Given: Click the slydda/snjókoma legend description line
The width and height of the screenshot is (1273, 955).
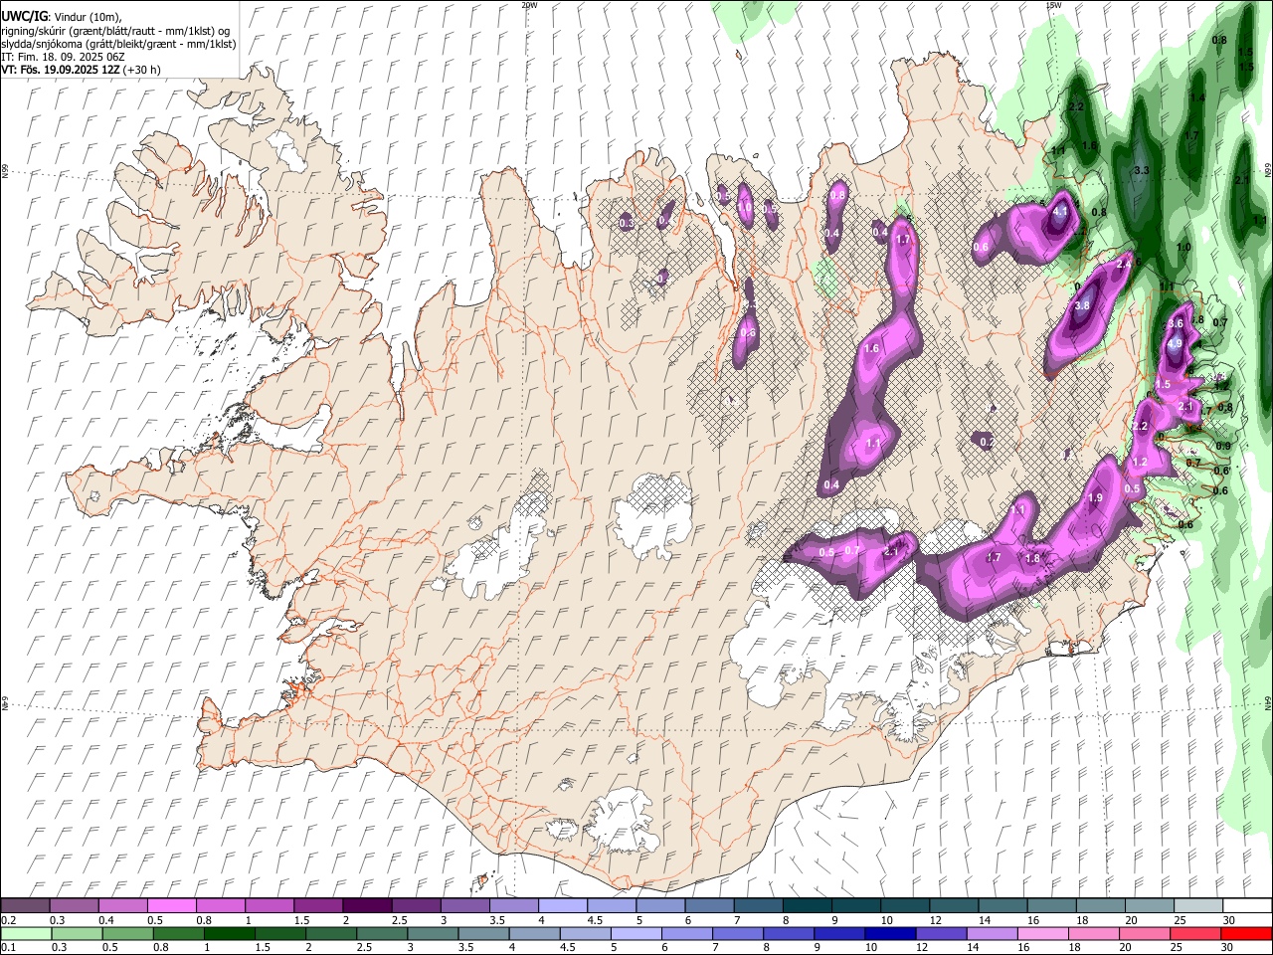Looking at the screenshot, I should coord(118,44).
